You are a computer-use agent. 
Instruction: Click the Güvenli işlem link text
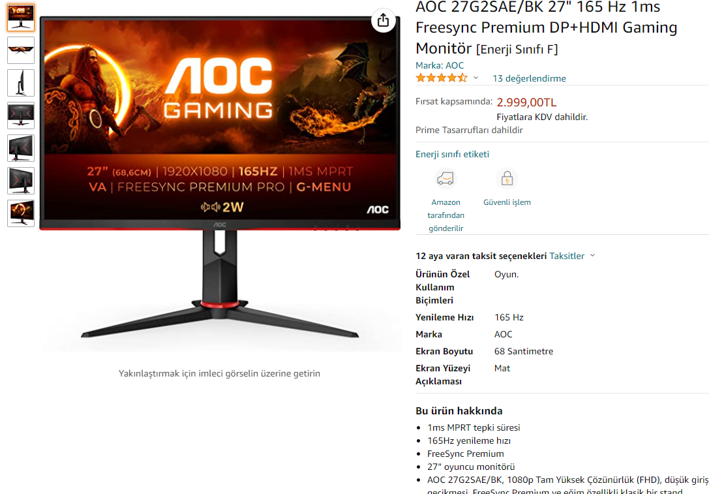click(x=507, y=202)
